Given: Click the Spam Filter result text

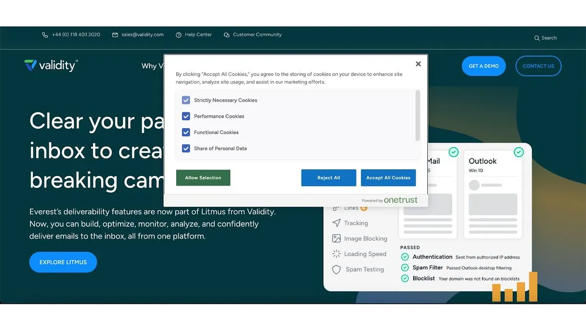Looking at the screenshot, I should point(462,268).
